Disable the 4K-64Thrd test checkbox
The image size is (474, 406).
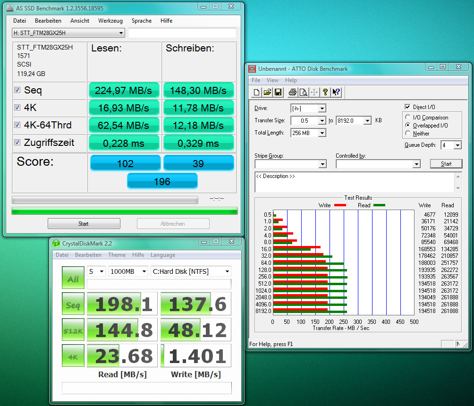[17, 125]
